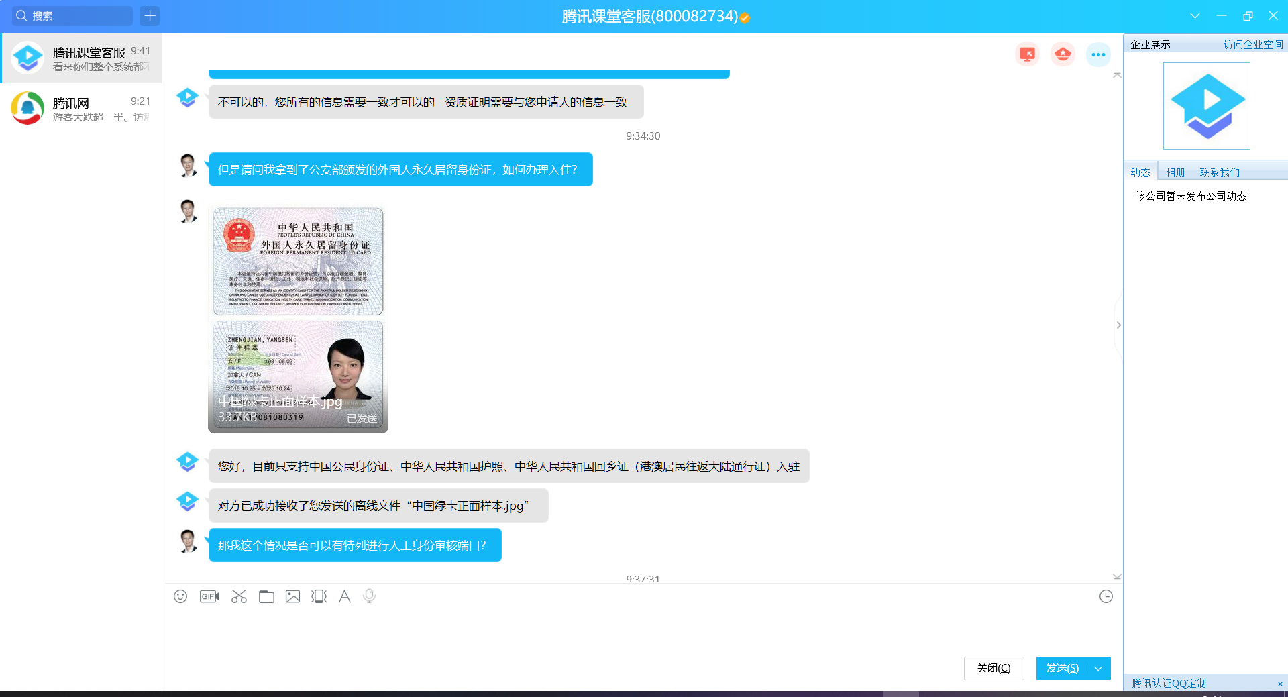Screen dimensions: 1288x697
Task: Click message about 外国人永久居留身份证
Action: point(400,170)
